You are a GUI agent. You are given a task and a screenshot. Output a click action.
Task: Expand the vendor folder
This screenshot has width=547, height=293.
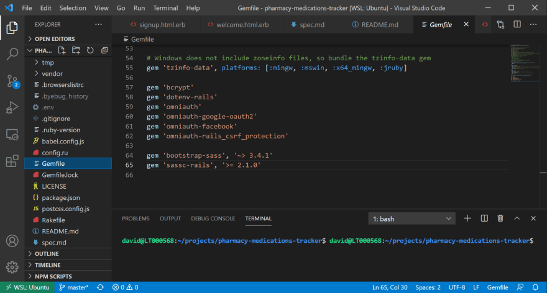[68, 73]
